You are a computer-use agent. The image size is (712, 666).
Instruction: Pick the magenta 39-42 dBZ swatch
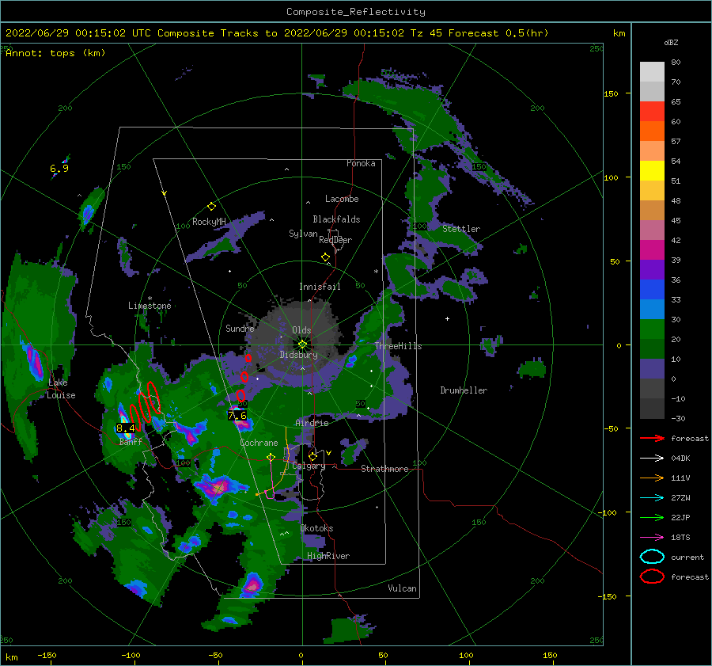(652, 250)
